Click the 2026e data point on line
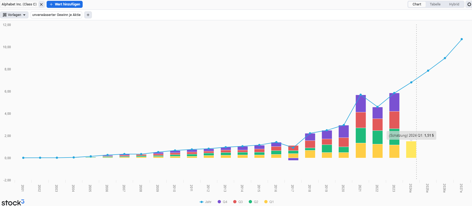Screen dimensions: 472x206 coord(445,58)
